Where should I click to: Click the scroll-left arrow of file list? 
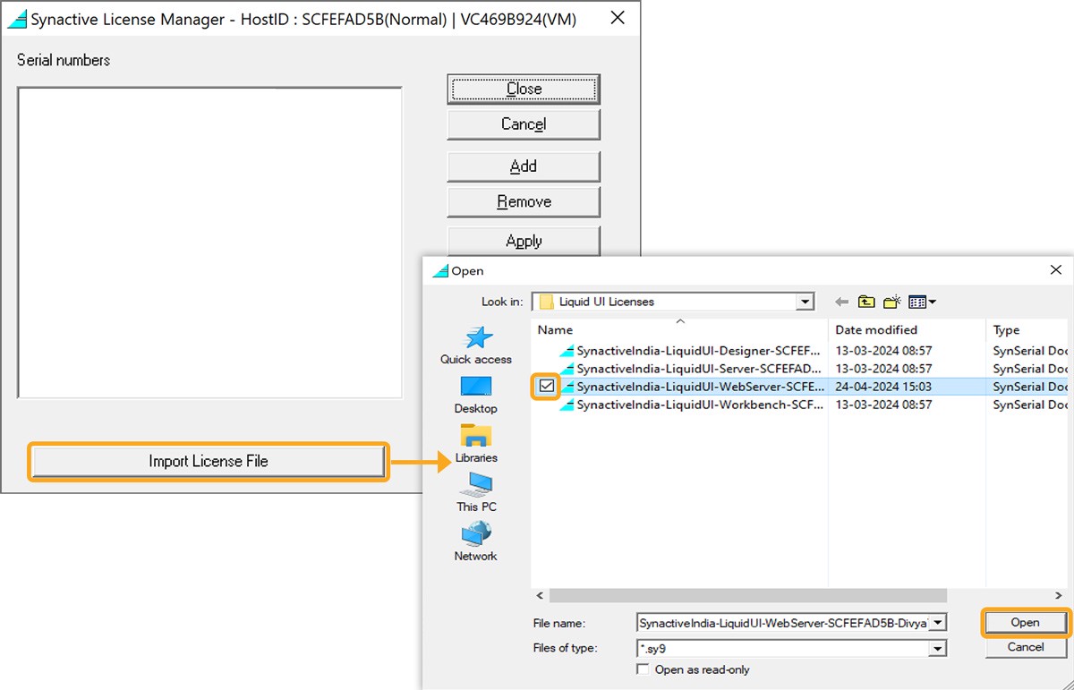coord(539,595)
